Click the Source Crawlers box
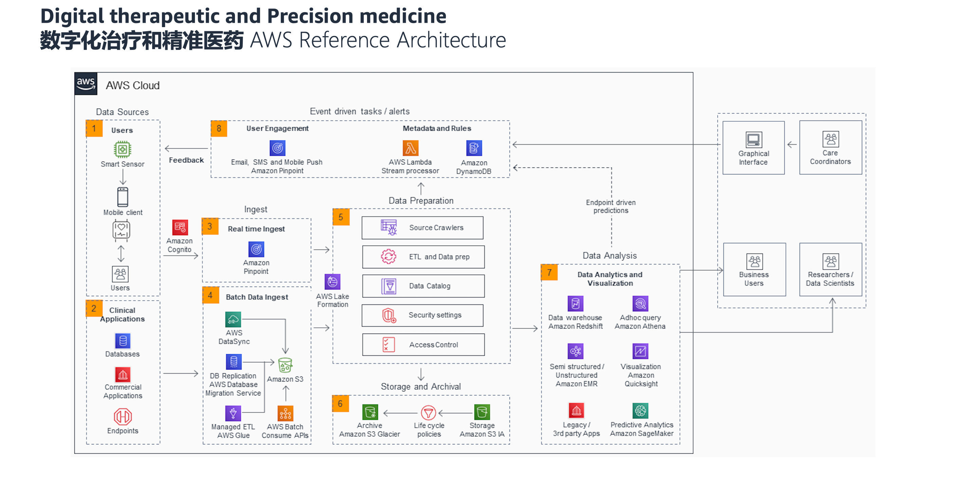This screenshot has width=963, height=487. coord(422,228)
